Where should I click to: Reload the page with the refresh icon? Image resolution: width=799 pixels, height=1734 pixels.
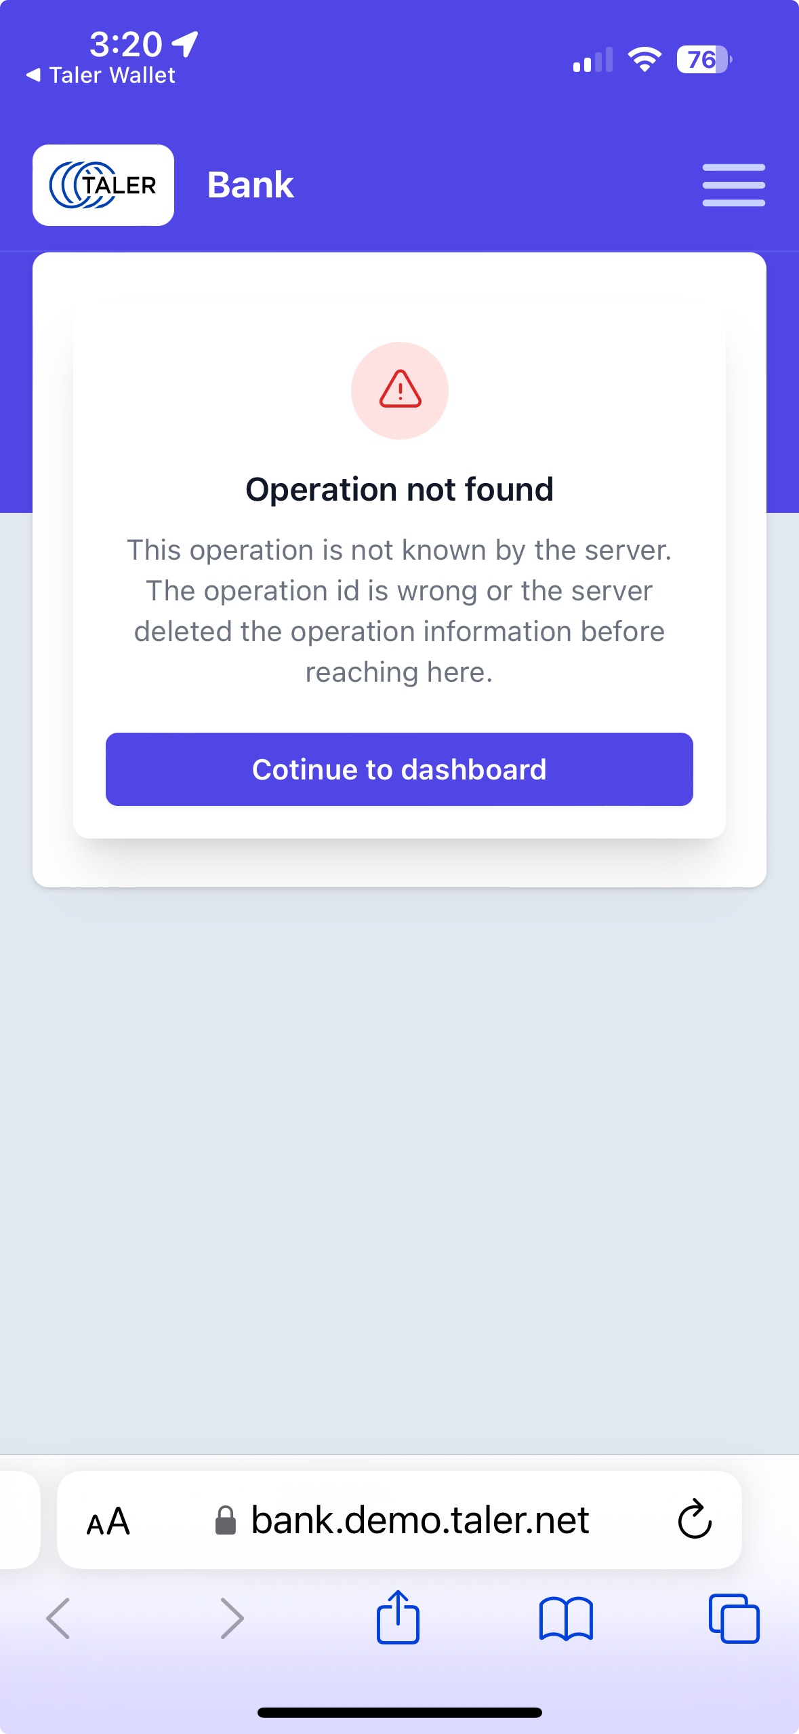[x=695, y=1520]
